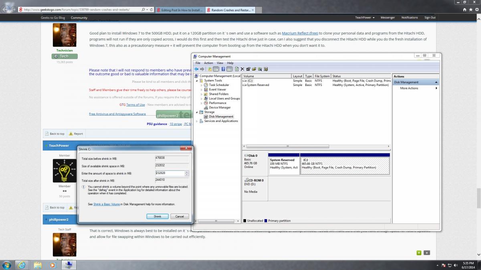Open the Action menu in Computer Management
481x270 pixels.
pos(208,63)
